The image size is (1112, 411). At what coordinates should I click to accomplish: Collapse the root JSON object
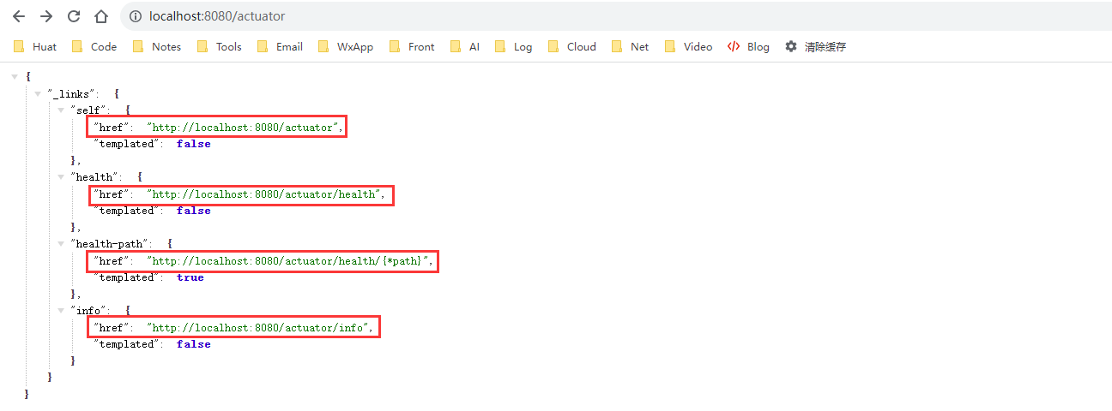(x=15, y=77)
